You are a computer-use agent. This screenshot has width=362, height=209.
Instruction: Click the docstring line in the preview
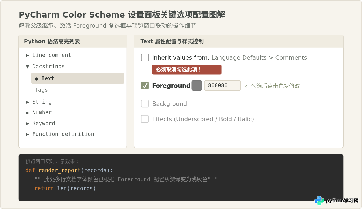coord(126,180)
